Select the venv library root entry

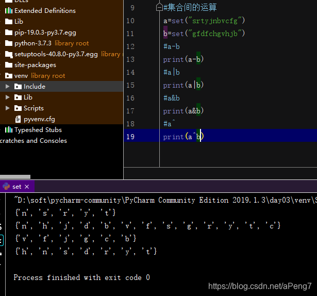40,76
